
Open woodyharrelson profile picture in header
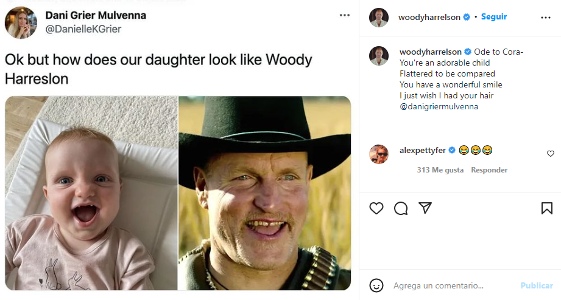(x=379, y=18)
